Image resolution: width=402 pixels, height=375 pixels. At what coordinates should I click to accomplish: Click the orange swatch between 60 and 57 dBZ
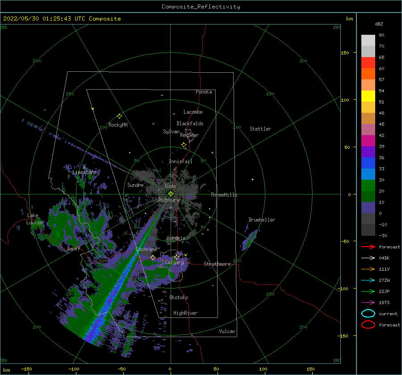coord(368,74)
